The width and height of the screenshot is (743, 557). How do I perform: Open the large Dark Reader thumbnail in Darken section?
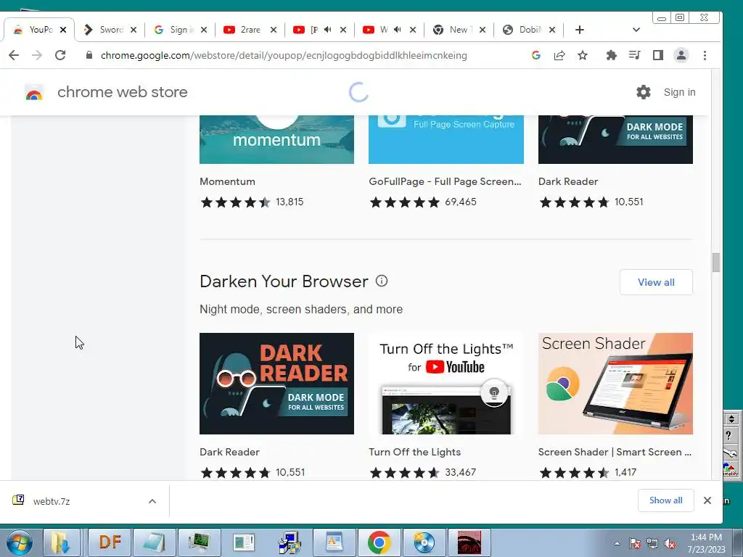[276, 384]
